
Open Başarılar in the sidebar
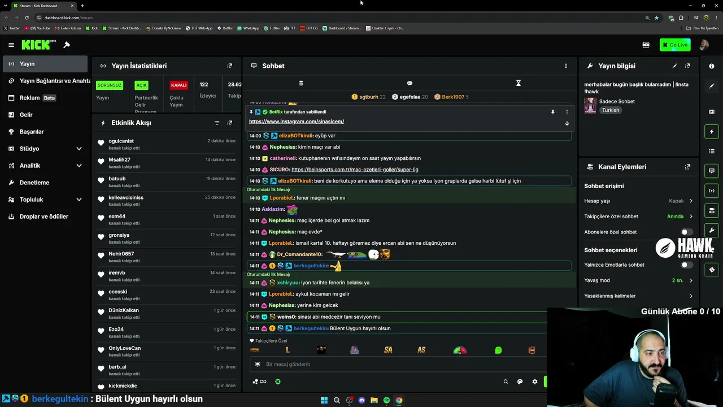(45, 132)
